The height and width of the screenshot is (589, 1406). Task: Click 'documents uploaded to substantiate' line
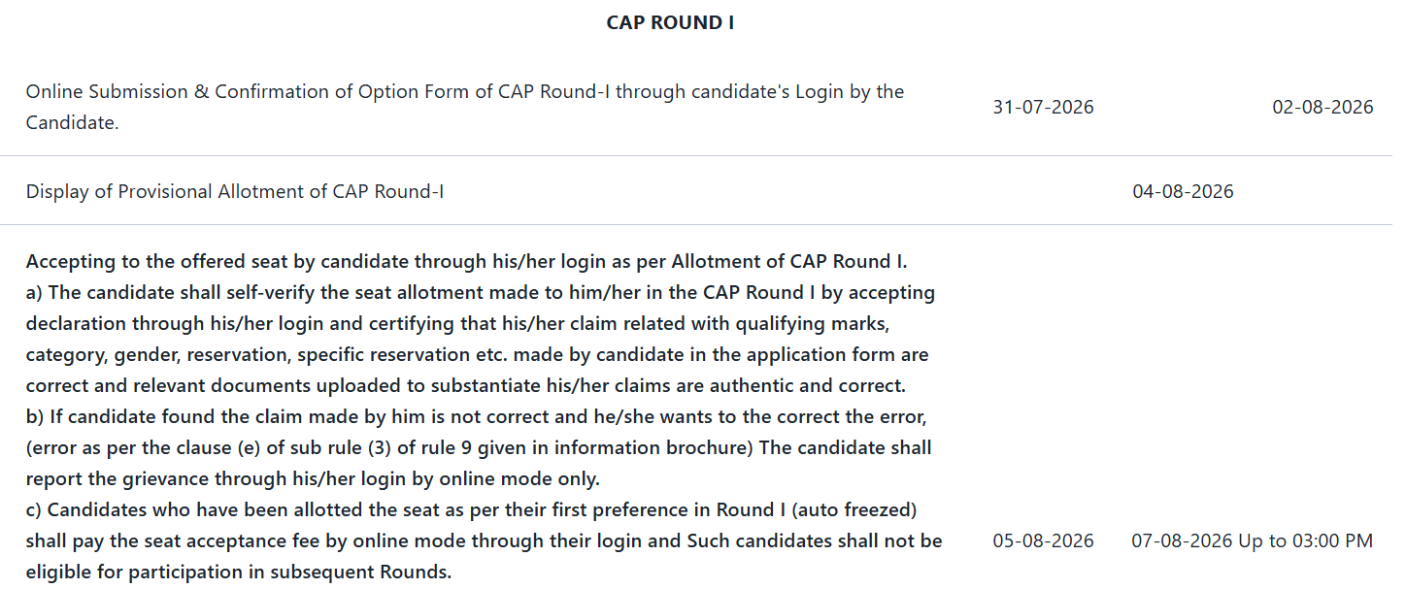(466, 385)
